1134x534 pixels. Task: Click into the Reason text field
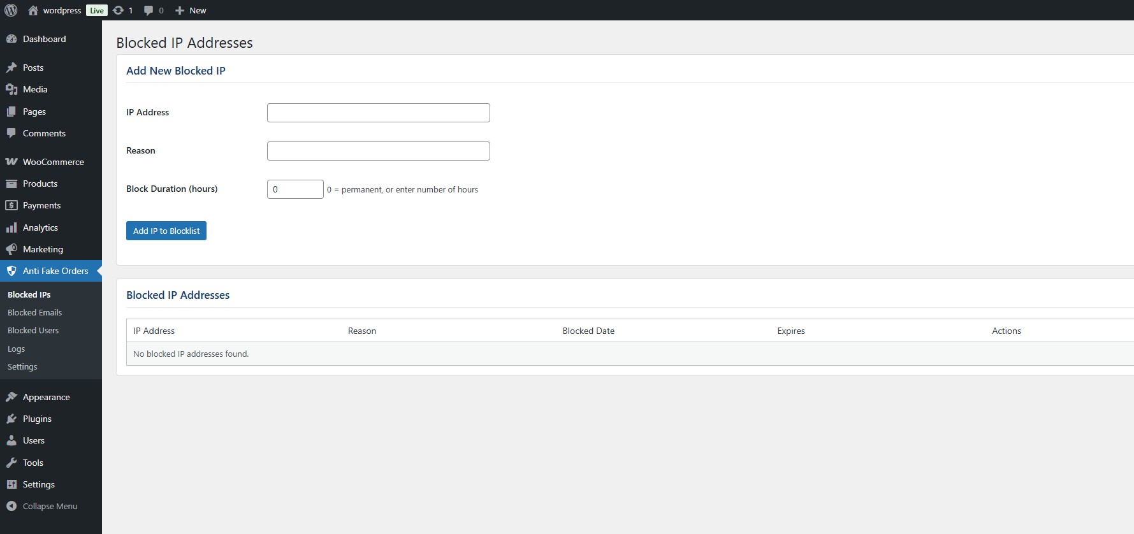click(x=378, y=151)
